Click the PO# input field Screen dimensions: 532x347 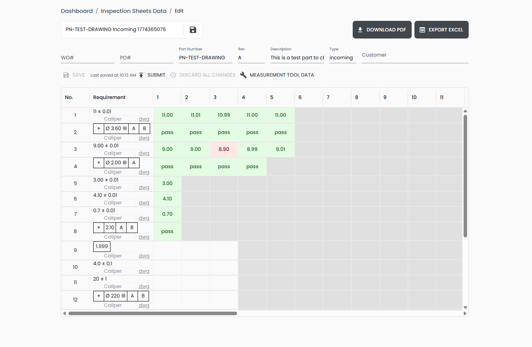pyautogui.click(x=146, y=58)
